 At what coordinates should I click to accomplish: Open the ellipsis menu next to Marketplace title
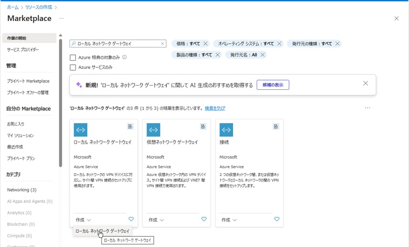click(x=61, y=18)
